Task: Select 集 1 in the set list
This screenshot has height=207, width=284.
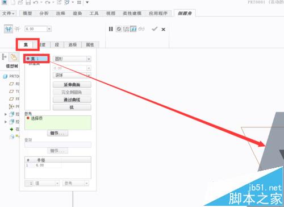Action: 36,59
